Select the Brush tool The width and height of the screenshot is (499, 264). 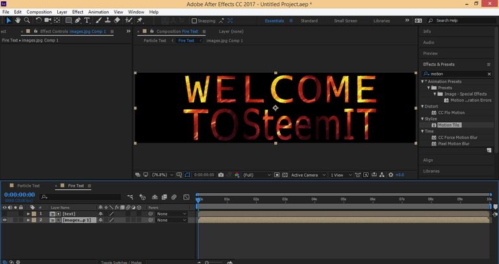(99, 20)
